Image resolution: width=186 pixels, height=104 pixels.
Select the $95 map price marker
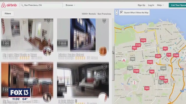click(x=147, y=88)
